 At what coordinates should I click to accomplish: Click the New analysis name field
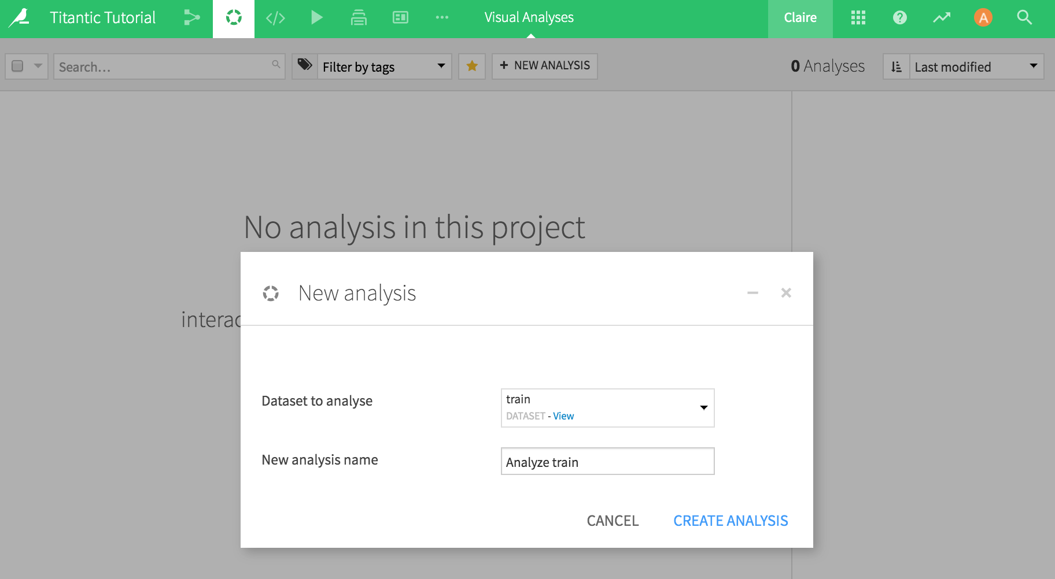click(x=607, y=462)
